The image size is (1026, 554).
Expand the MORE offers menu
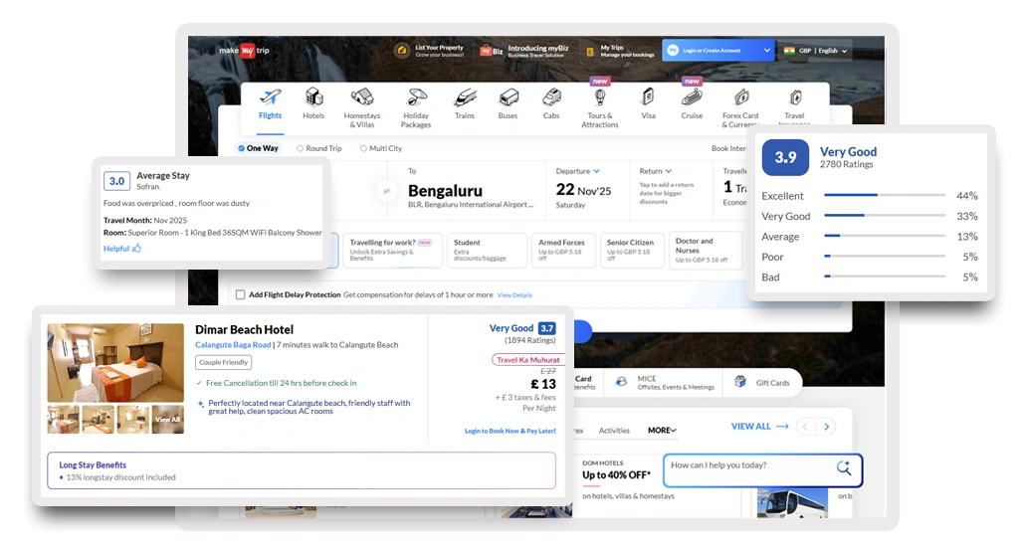pyautogui.click(x=662, y=431)
